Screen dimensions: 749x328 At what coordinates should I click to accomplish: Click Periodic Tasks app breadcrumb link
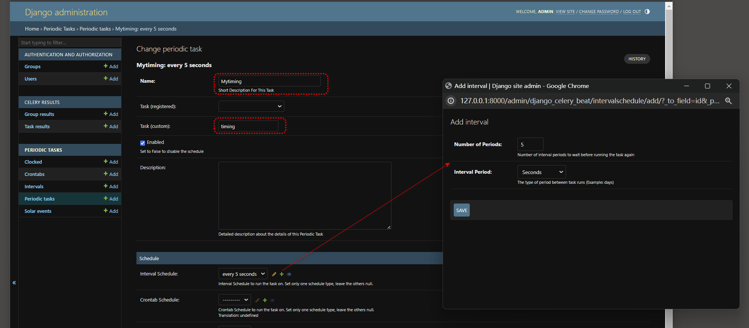point(59,29)
